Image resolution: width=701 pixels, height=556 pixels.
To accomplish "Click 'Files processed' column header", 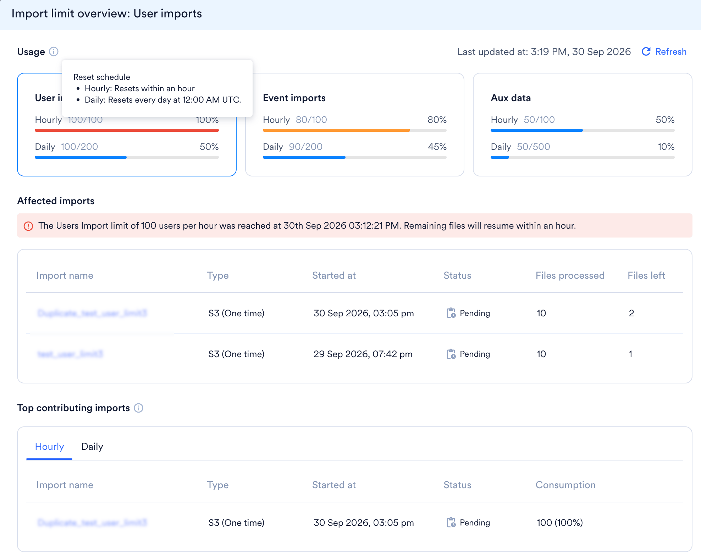I will pos(570,276).
